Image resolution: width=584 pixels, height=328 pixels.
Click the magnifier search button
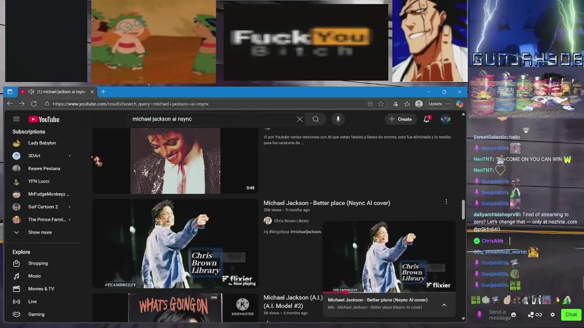coord(316,119)
